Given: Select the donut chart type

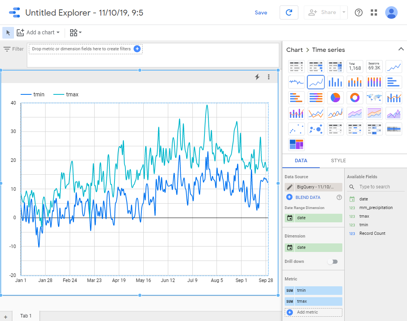Looking at the screenshot, I should (x=354, y=98).
